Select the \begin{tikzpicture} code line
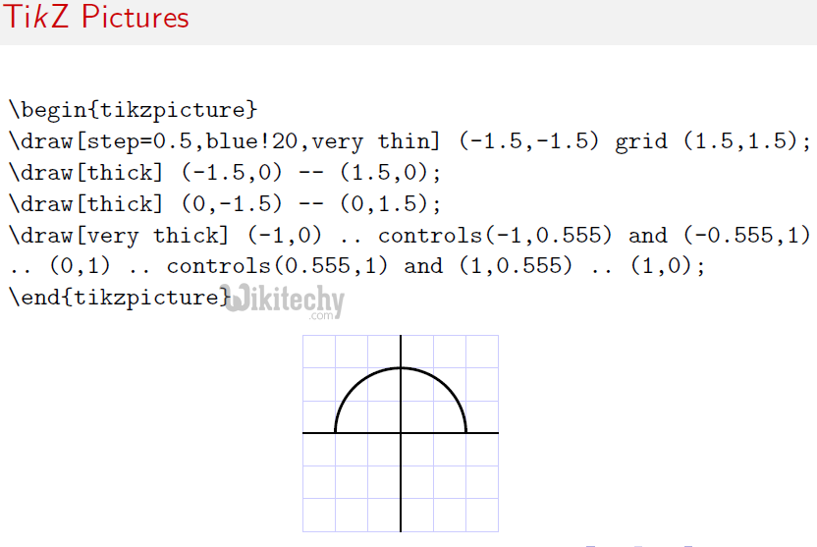This screenshot has width=817, height=547. [x=133, y=109]
